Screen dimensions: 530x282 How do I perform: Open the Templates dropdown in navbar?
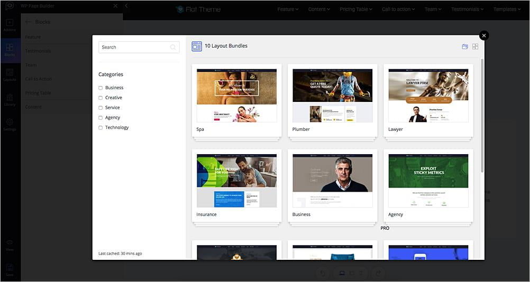(x=507, y=10)
